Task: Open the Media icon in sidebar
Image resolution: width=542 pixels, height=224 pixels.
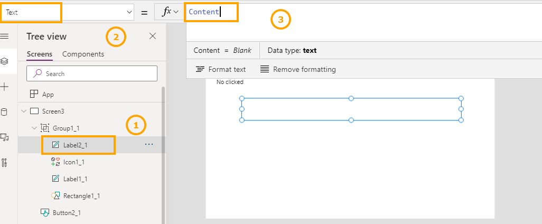Action: click(5, 137)
